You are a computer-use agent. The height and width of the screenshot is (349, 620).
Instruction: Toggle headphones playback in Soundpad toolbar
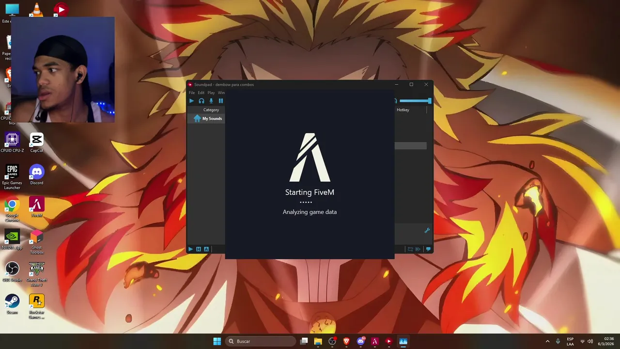(201, 101)
